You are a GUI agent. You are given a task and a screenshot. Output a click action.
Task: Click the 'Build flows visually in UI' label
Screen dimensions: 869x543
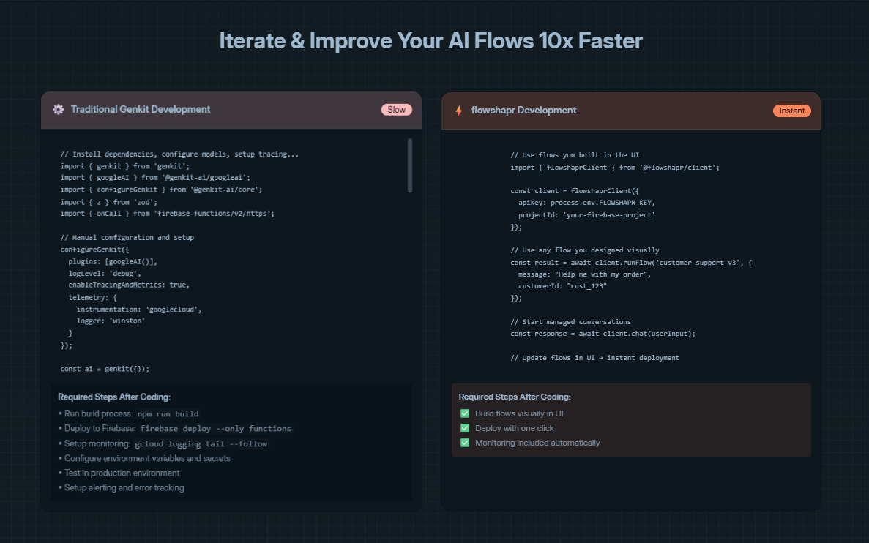pyautogui.click(x=519, y=413)
